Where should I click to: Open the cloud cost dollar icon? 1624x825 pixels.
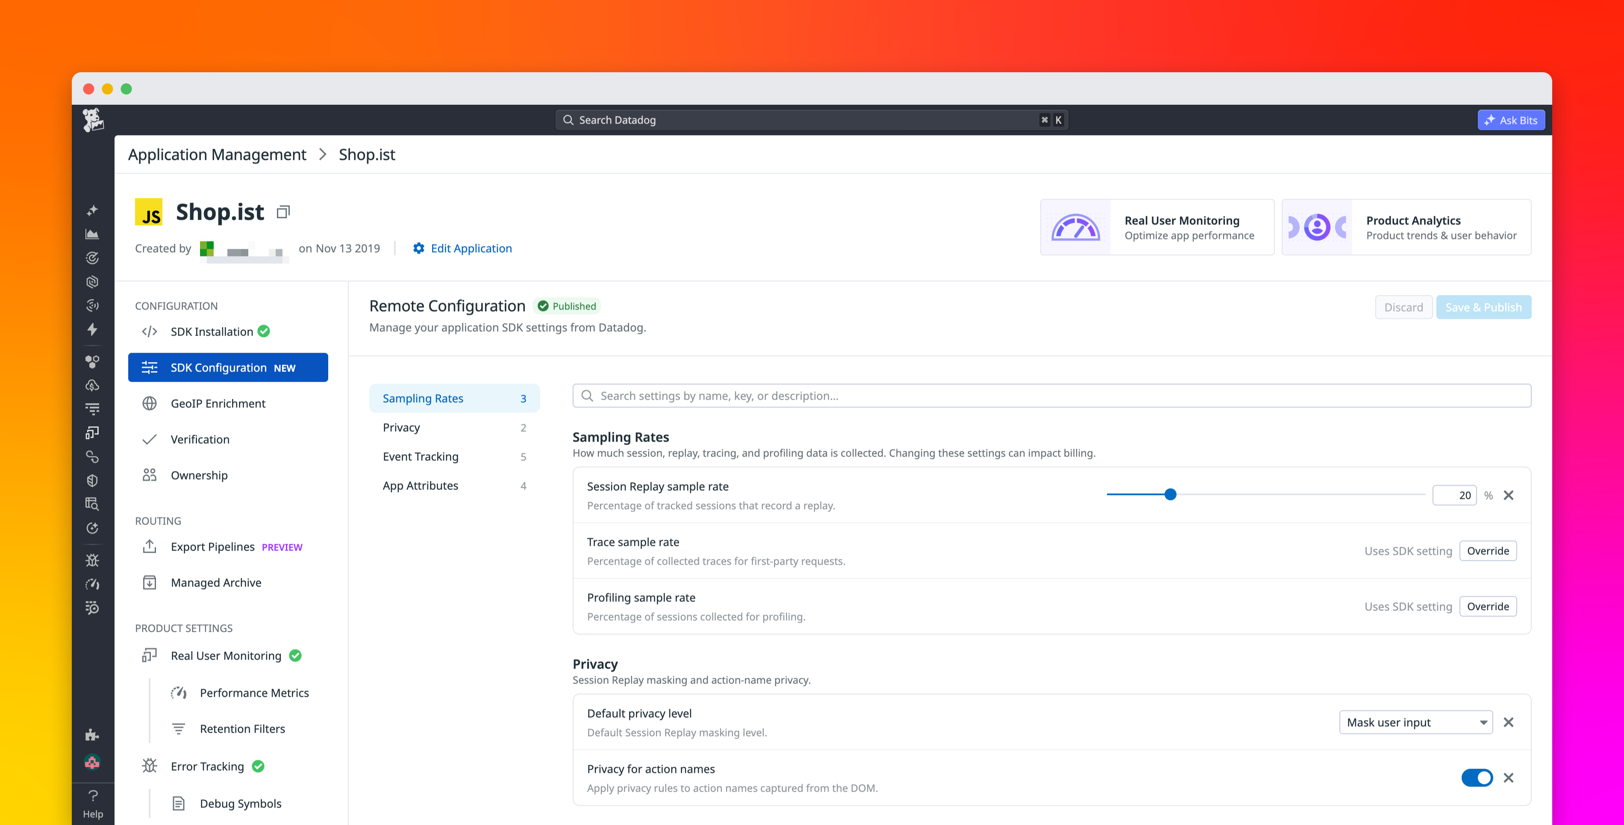pos(92,386)
